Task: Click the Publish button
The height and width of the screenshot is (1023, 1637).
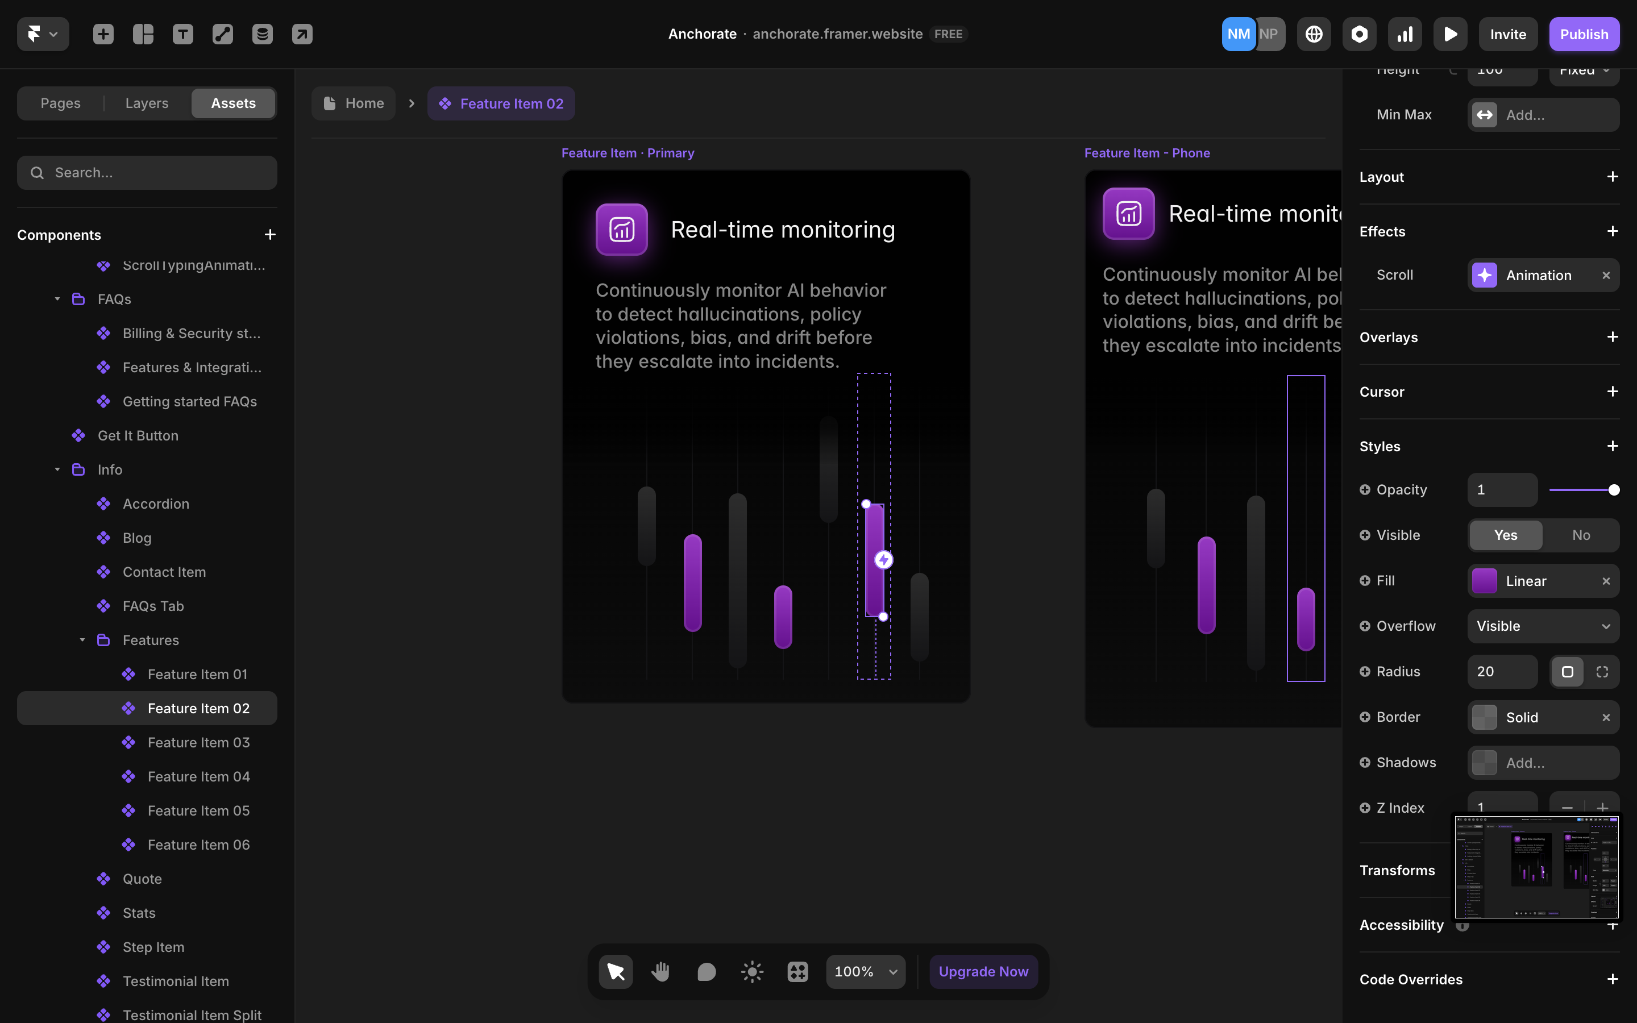Action: tap(1584, 34)
